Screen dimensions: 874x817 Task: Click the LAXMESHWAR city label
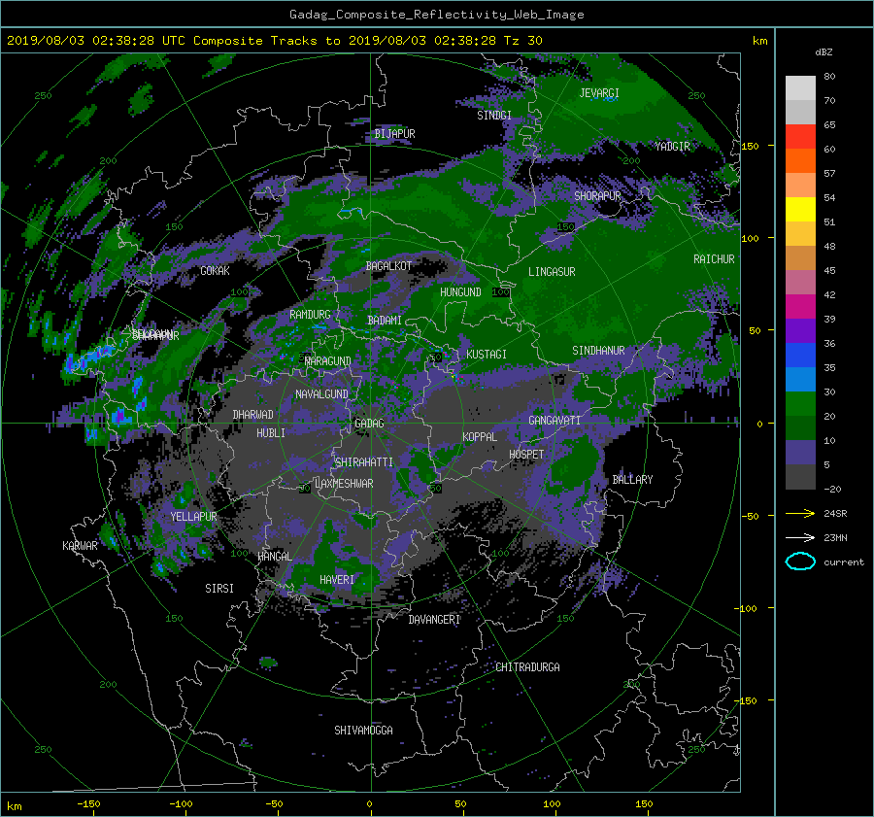pyautogui.click(x=344, y=484)
